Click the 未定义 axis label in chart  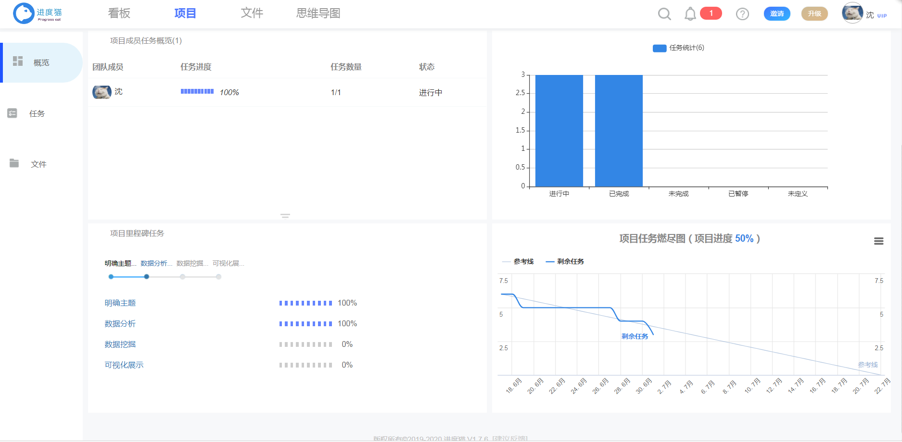pos(798,194)
